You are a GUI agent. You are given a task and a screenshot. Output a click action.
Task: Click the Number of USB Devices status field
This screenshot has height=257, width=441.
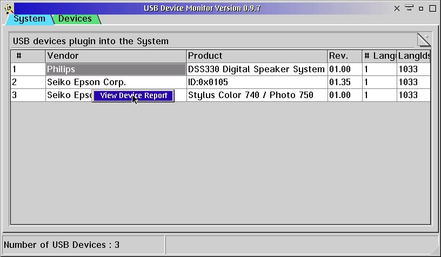83,245
